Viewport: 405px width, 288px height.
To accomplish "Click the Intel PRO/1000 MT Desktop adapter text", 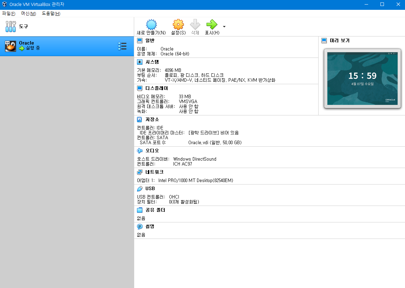I will tap(196, 181).
